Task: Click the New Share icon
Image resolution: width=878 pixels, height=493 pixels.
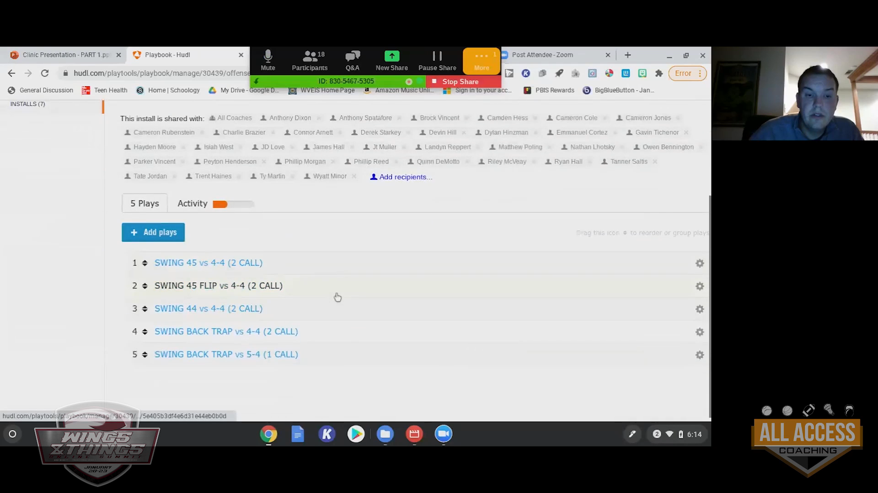Action: (391, 60)
